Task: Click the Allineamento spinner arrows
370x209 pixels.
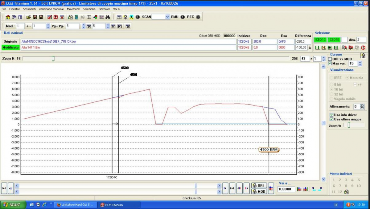Action: coord(362,106)
